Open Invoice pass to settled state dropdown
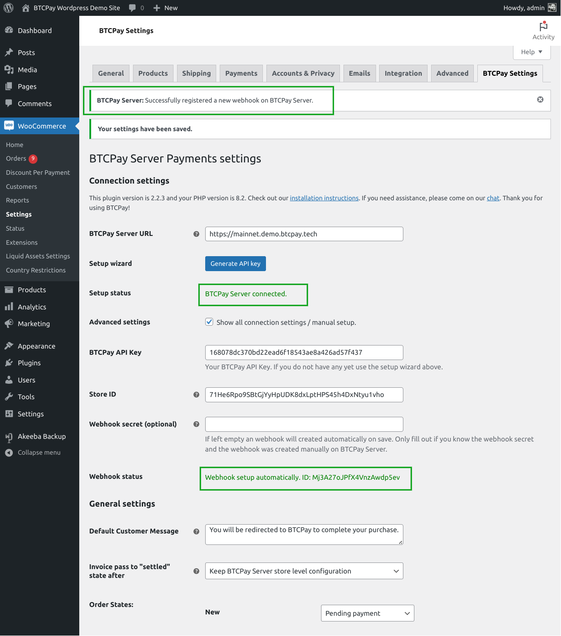The image size is (561, 636). pyautogui.click(x=304, y=571)
